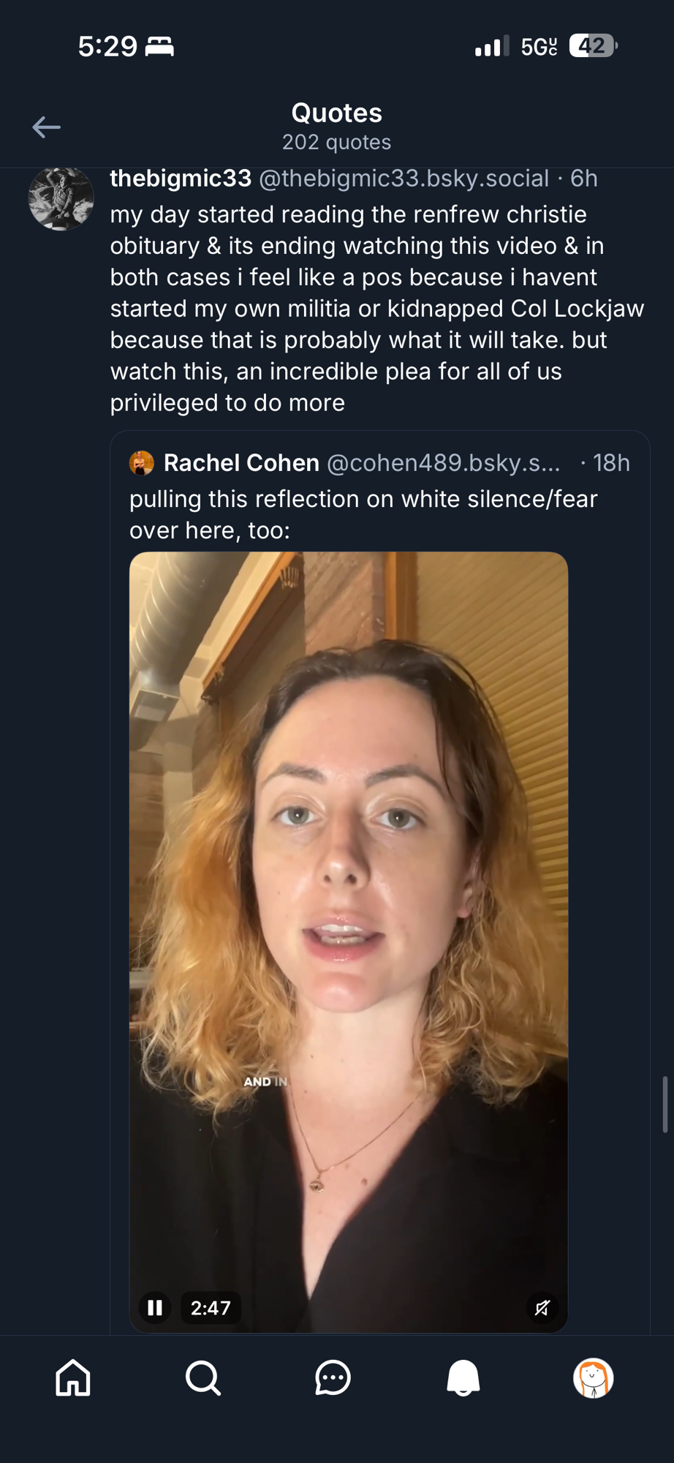The height and width of the screenshot is (1463, 674).
Task: Tap thebigmic33 display name
Action: [x=181, y=178]
